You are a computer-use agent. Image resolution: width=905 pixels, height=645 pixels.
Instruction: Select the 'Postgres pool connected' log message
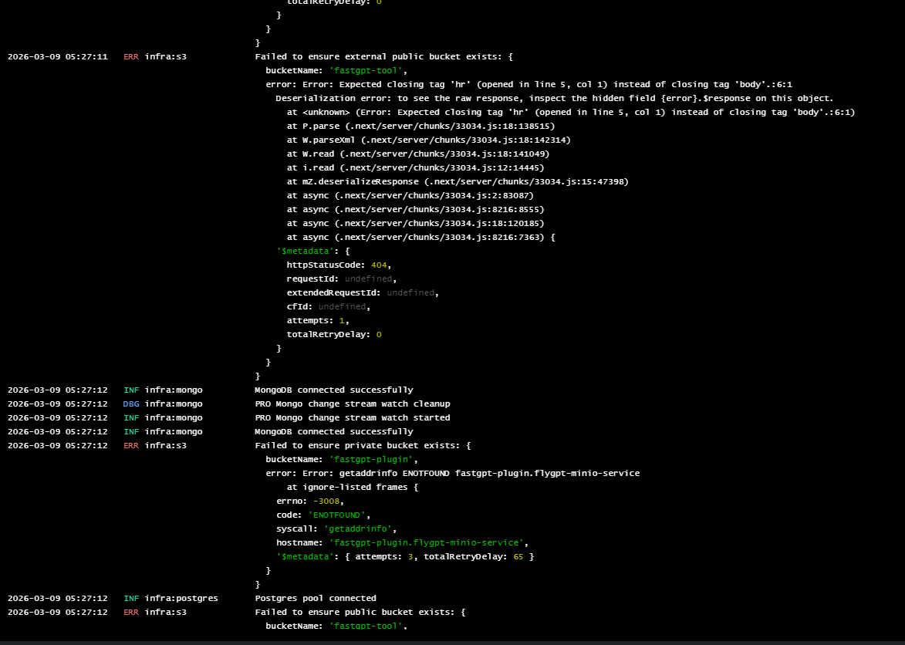pyautogui.click(x=315, y=598)
